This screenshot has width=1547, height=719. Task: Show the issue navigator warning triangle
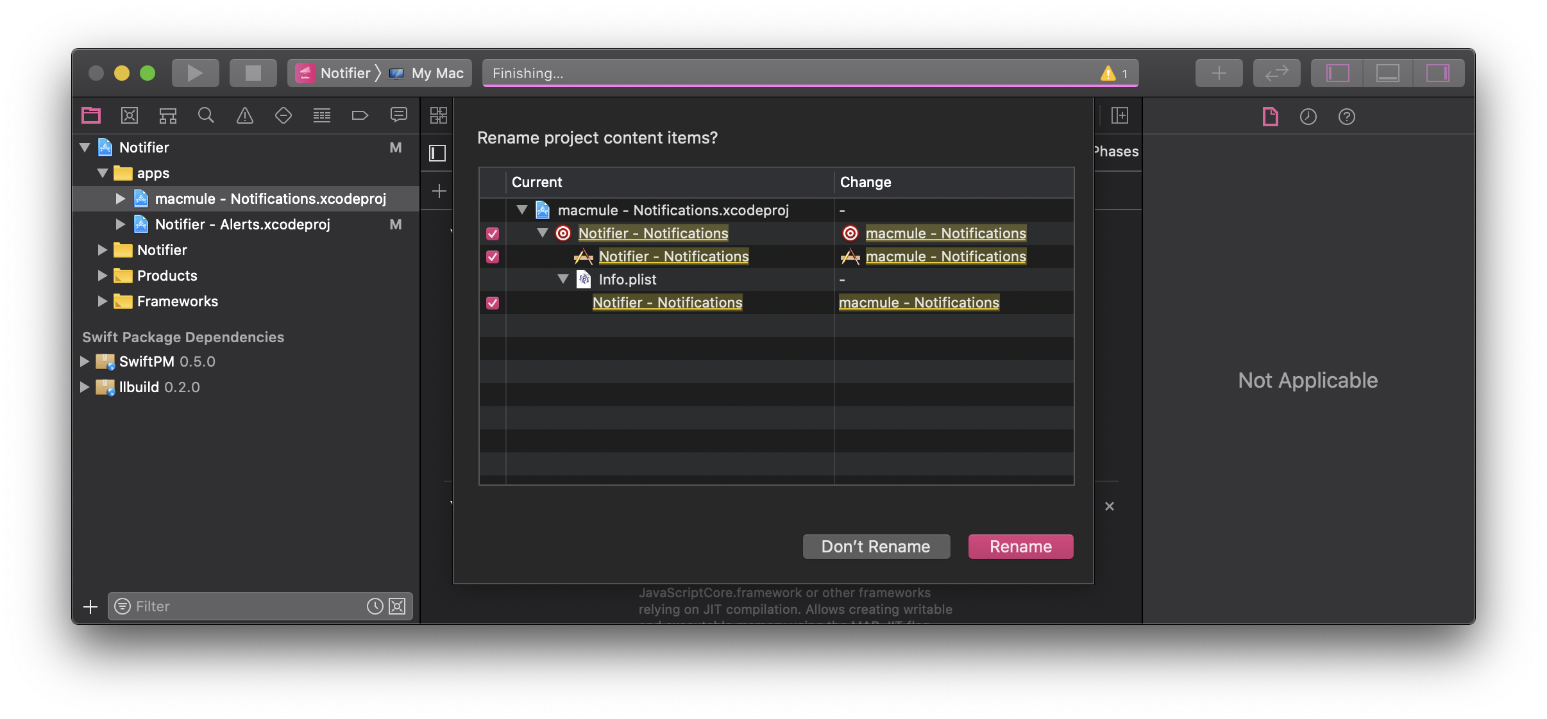(x=245, y=115)
